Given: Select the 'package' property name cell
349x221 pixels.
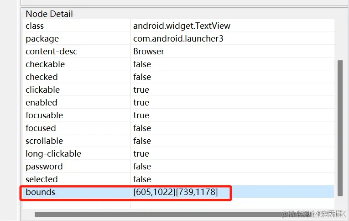Looking at the screenshot, I should coord(77,38).
